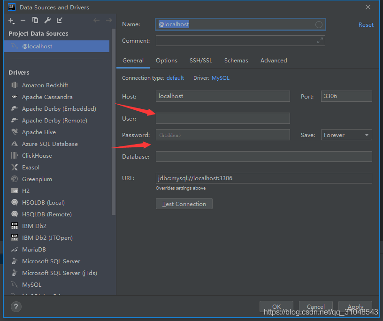Viewport: 383px width, 321px height.
Task: Focus the Database input field
Action: [x=264, y=156]
